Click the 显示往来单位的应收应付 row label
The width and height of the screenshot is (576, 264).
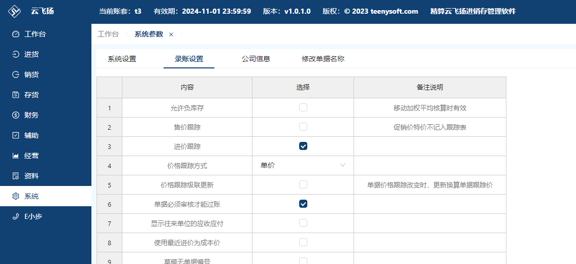[187, 223]
